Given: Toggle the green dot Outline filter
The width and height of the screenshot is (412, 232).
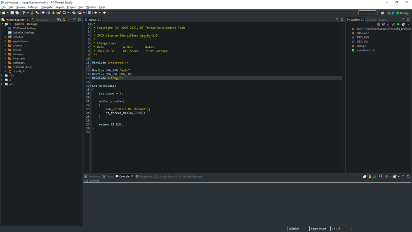Looking at the screenshot, I should click(x=398, y=24).
